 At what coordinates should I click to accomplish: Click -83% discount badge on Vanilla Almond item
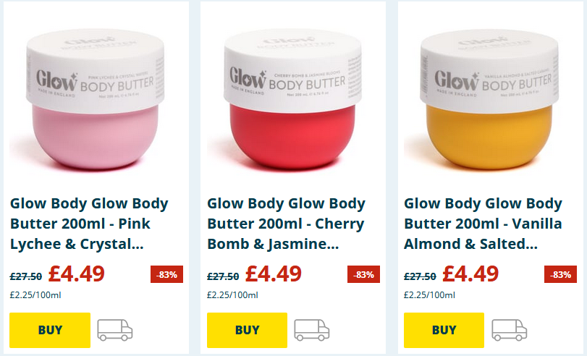560,274
